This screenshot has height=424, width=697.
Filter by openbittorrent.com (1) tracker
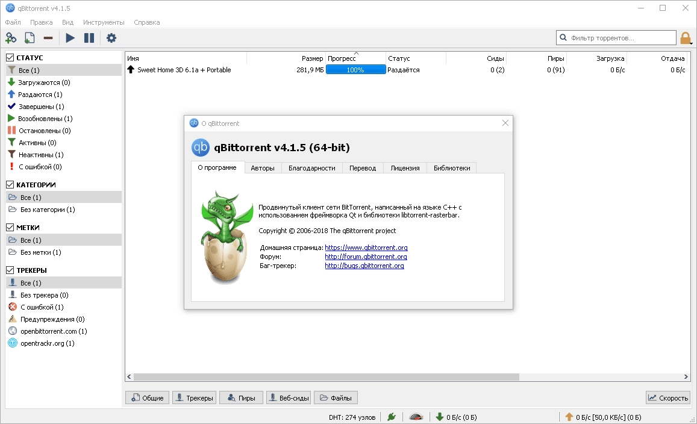tap(54, 331)
